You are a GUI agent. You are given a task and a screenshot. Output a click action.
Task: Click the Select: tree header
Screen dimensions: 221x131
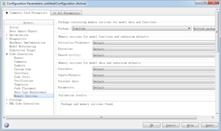29,23
